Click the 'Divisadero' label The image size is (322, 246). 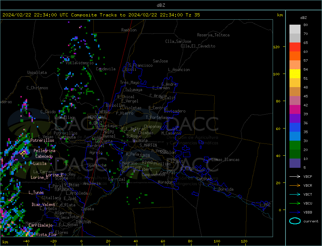pyautogui.click(x=175, y=111)
